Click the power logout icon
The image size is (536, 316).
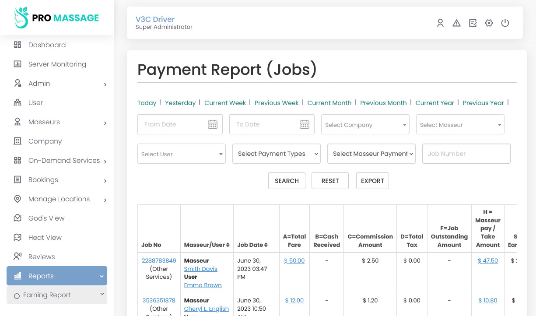click(505, 23)
